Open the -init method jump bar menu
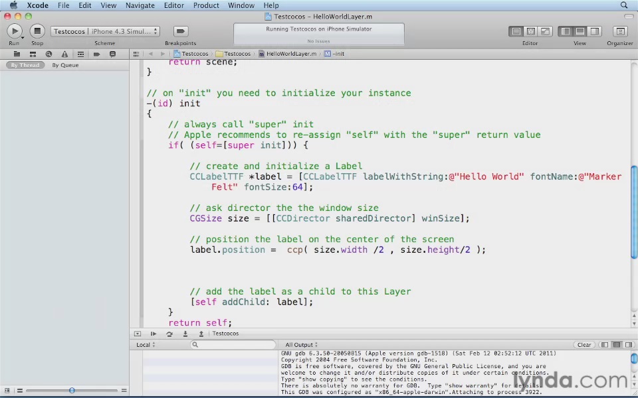The width and height of the screenshot is (638, 398). tap(334, 54)
